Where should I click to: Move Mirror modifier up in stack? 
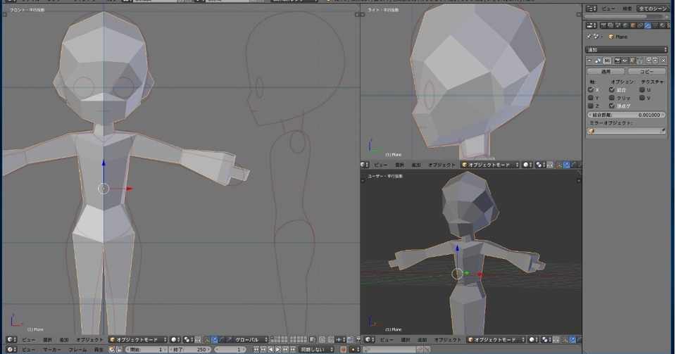(649, 60)
